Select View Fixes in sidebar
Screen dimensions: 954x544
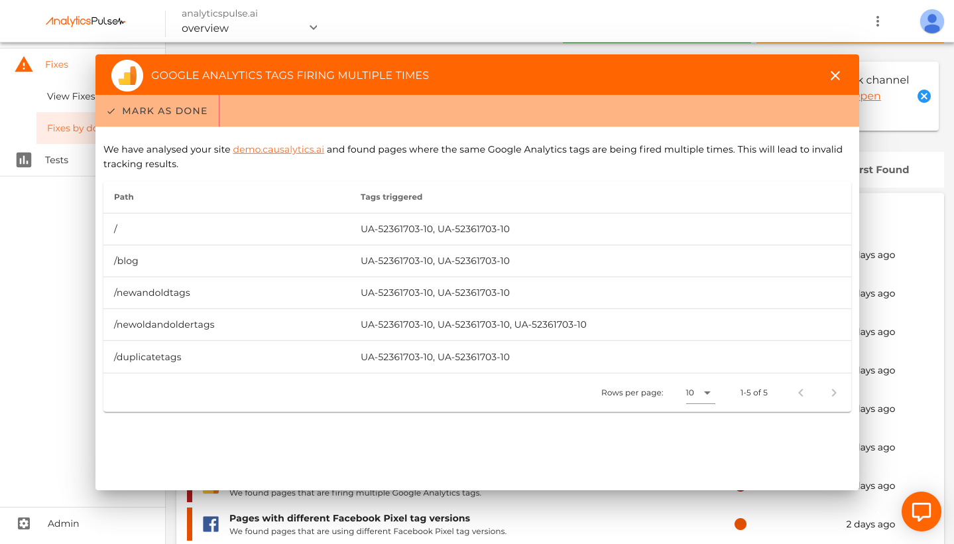[x=71, y=96]
